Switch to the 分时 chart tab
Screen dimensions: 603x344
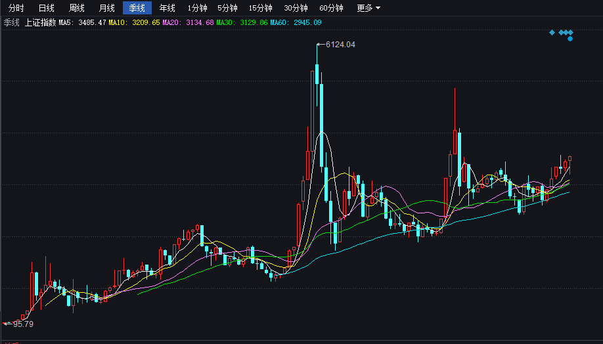click(16, 8)
